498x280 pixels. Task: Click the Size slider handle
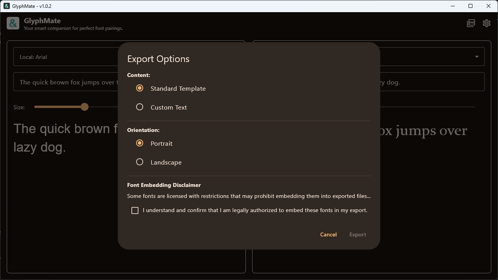point(85,106)
